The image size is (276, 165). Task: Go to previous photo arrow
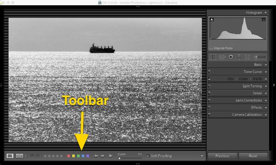coord(96,156)
